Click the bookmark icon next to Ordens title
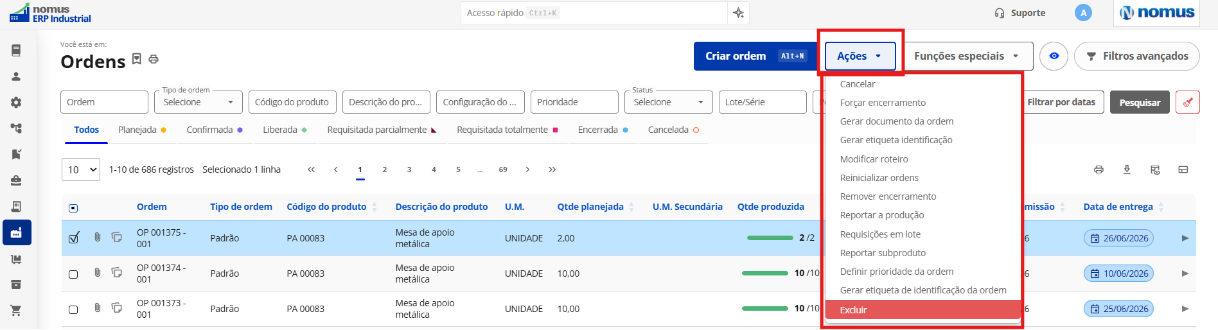Viewport: 1218px width, 330px height. pos(136,59)
